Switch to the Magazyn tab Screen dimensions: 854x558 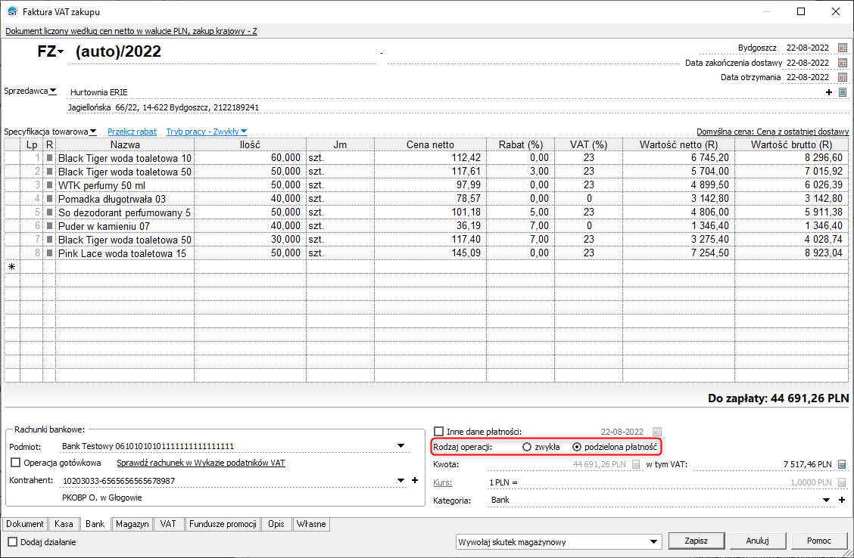[132, 524]
